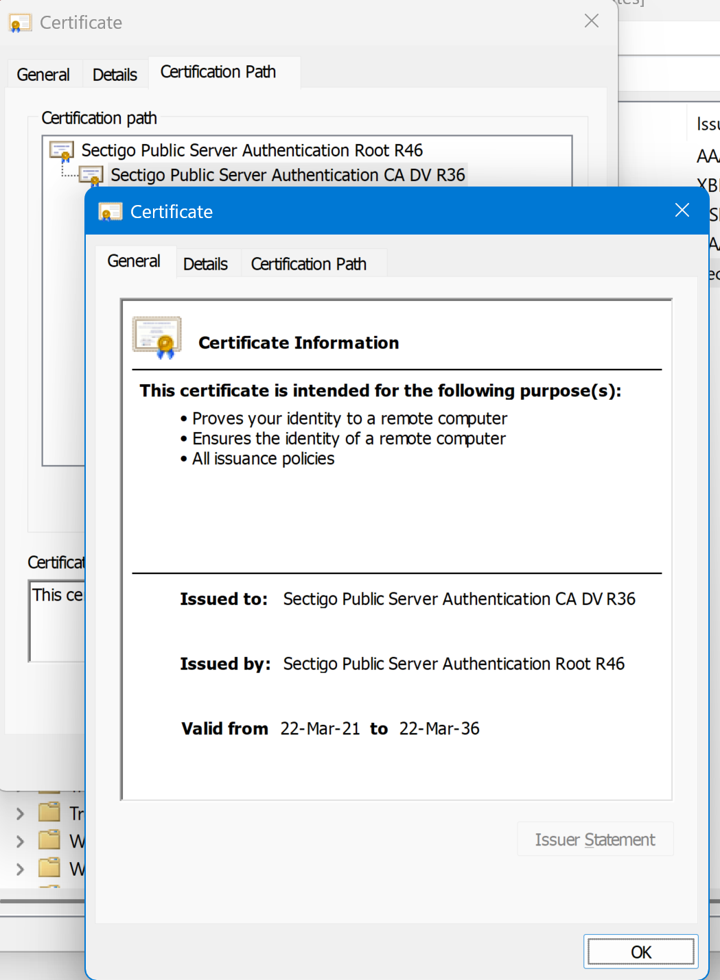Switch to the Details tab of the background window
Image resolution: width=720 pixels, height=980 pixels.
coord(115,75)
